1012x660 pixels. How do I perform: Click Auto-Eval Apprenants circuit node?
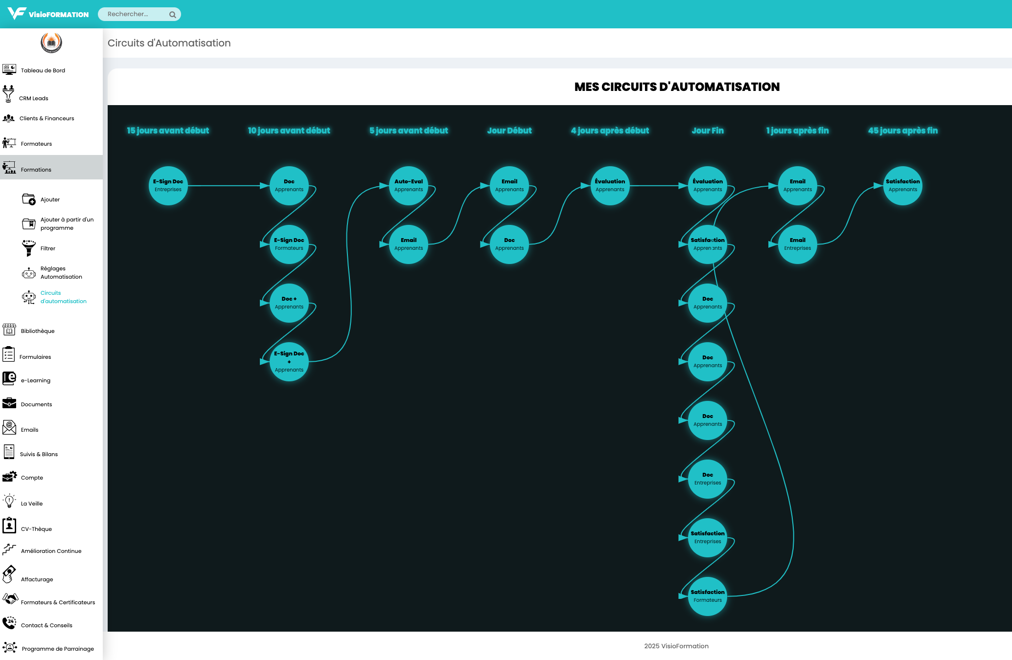point(409,186)
